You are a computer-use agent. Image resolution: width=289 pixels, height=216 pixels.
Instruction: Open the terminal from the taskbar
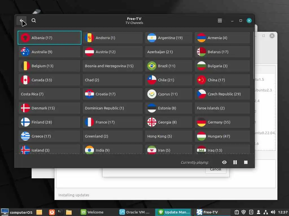[60, 212]
